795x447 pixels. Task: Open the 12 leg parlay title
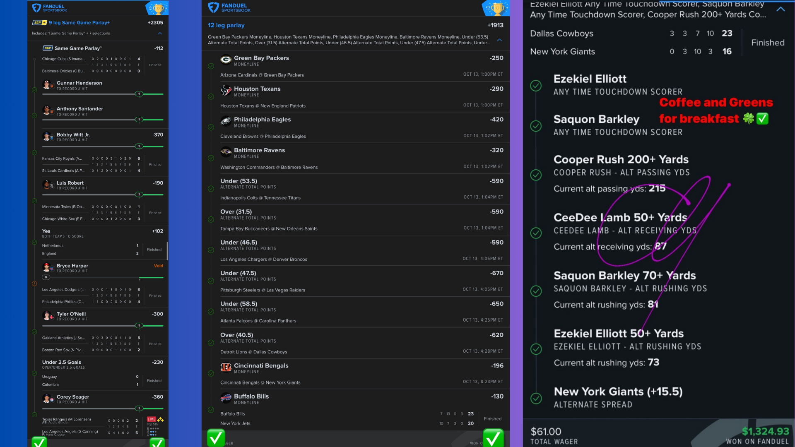click(226, 25)
